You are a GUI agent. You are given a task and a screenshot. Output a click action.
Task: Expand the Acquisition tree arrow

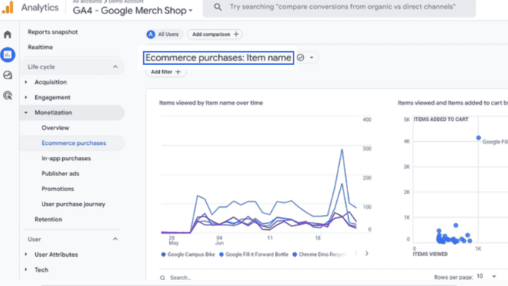(x=26, y=82)
